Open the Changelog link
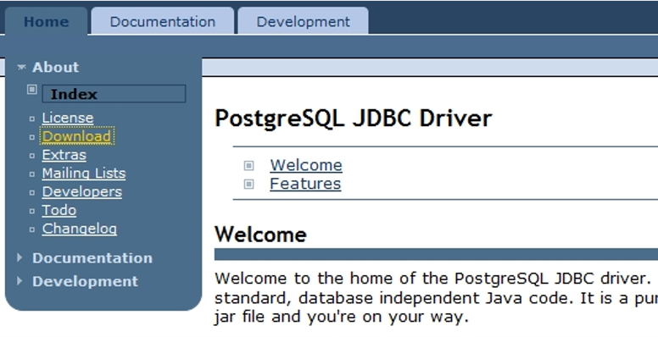 coord(80,229)
